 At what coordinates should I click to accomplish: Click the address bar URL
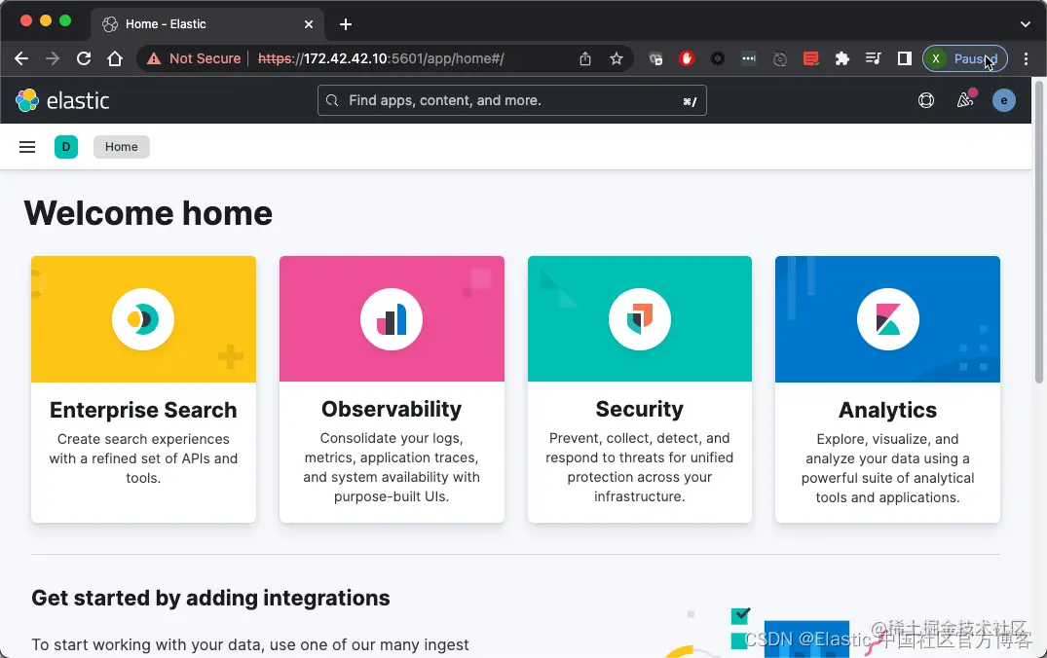click(x=381, y=58)
